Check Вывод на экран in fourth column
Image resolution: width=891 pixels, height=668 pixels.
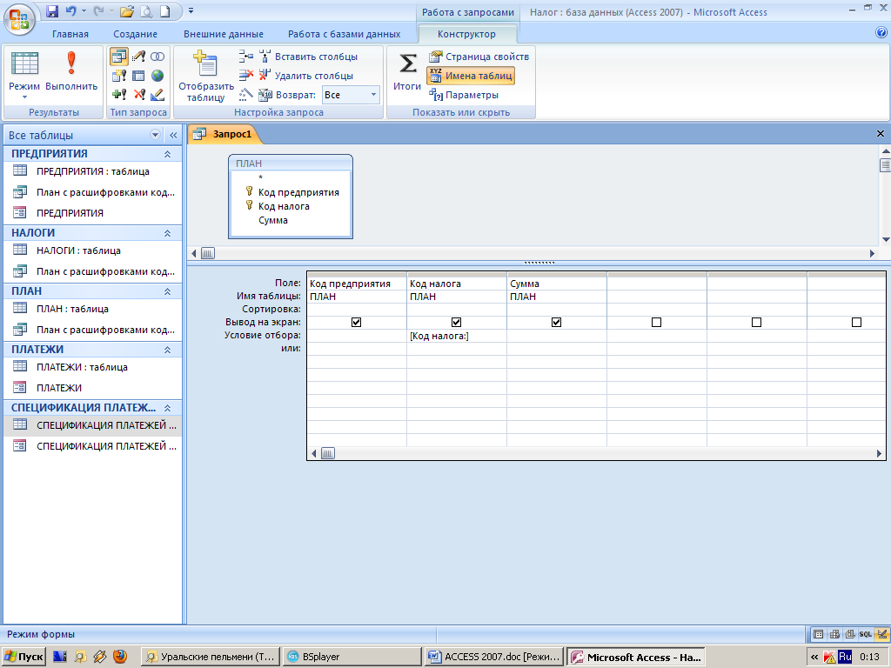point(656,322)
